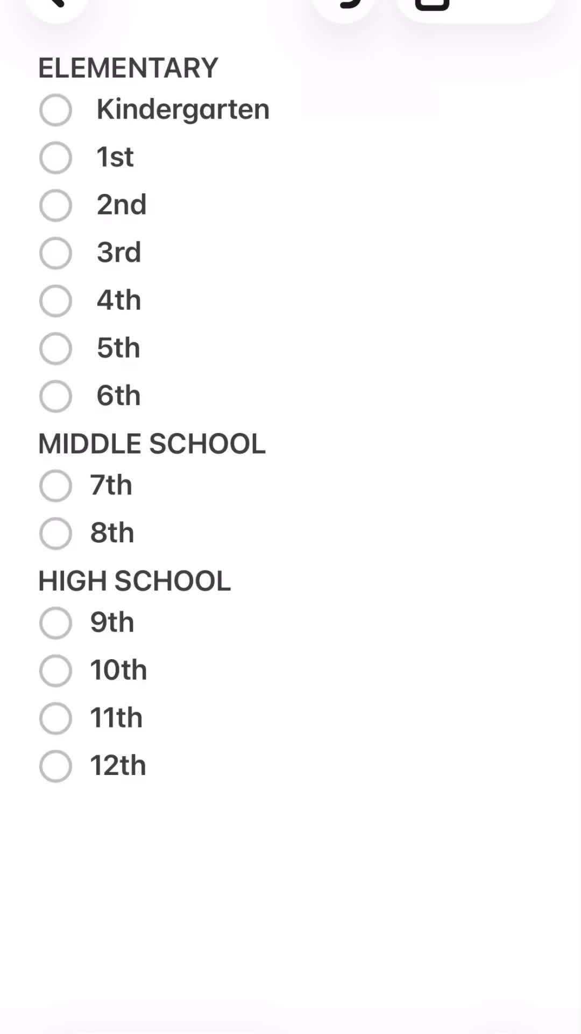Pick 7th grade under Middle School
Image resolution: width=581 pixels, height=1034 pixels.
(x=55, y=486)
